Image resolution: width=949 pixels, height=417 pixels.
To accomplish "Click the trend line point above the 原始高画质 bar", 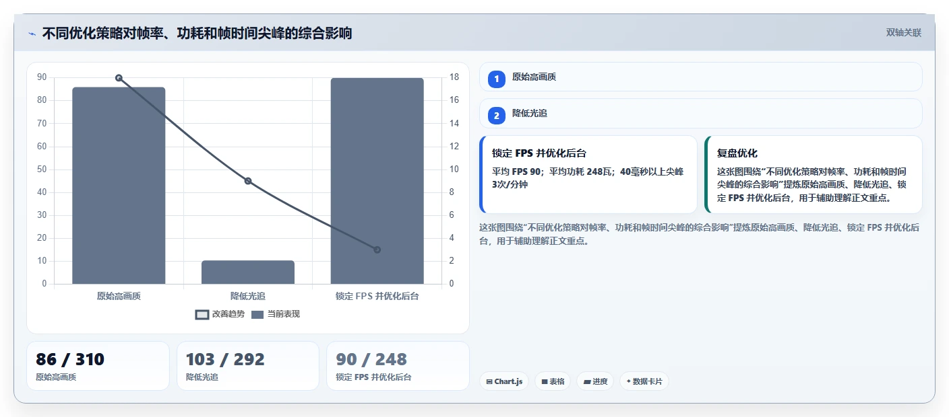I will point(119,78).
